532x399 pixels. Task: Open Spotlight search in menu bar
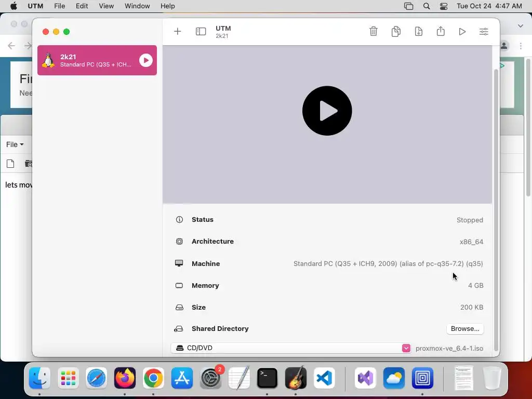[x=427, y=6]
